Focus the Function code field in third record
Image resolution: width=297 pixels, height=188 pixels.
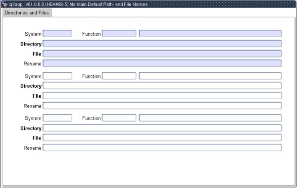119,118
